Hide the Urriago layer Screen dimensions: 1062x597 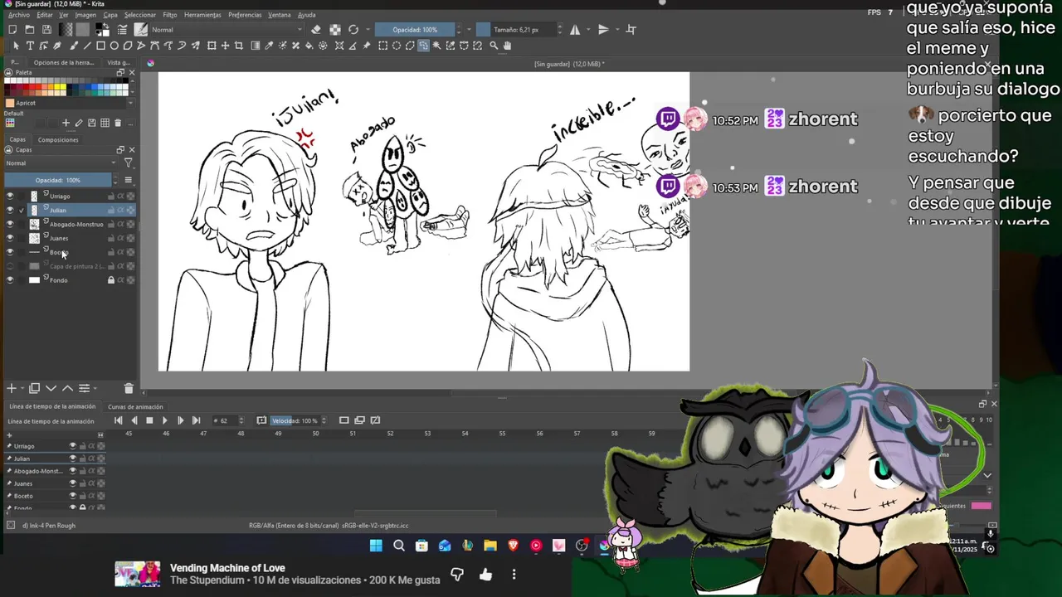(x=10, y=196)
